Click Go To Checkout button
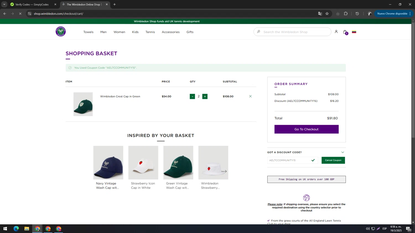This screenshot has width=415, height=233. [x=306, y=129]
